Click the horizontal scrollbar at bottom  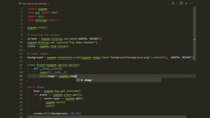(x=107, y=117)
